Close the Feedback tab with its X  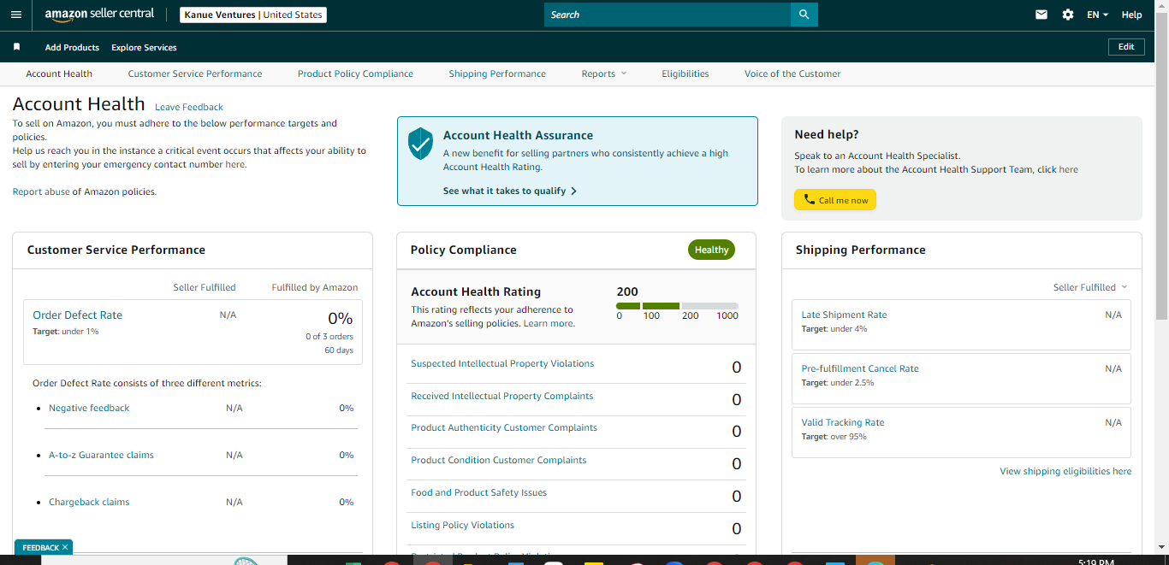tap(65, 547)
